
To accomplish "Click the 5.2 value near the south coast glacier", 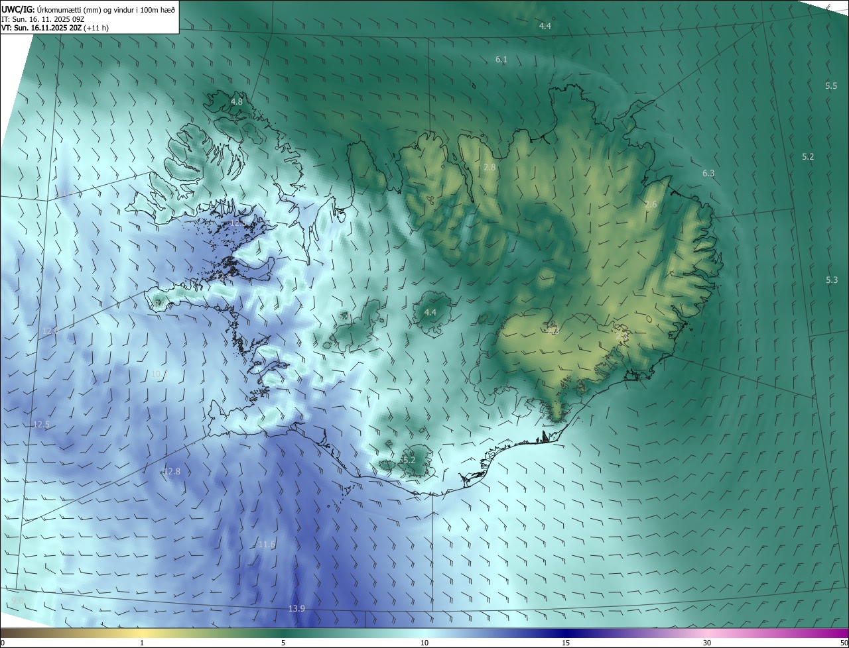I will click(x=409, y=460).
